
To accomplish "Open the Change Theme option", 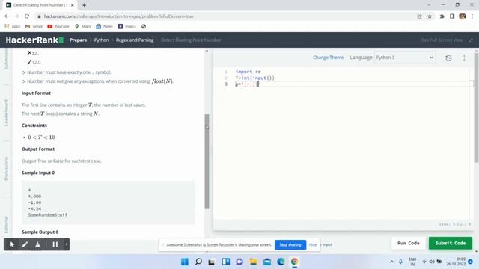I will coord(328,58).
